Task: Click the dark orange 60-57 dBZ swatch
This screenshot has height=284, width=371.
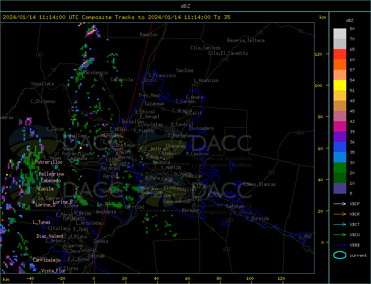Action: click(340, 65)
